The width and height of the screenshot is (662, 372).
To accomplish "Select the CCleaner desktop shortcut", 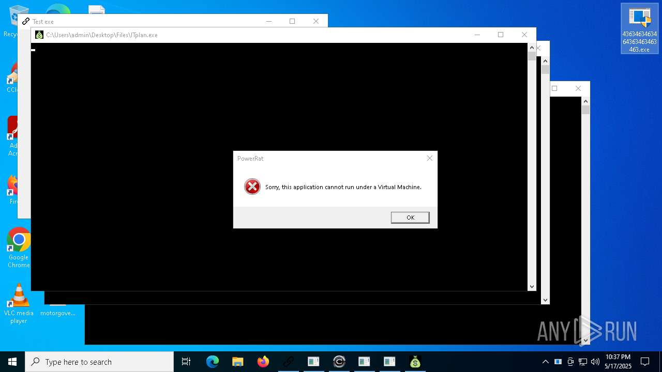I will coord(13,78).
